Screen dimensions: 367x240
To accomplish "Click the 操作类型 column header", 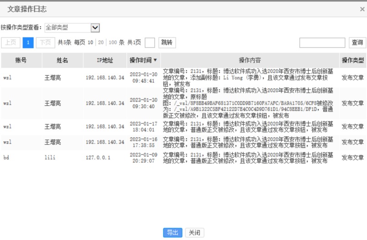I will (x=353, y=60).
